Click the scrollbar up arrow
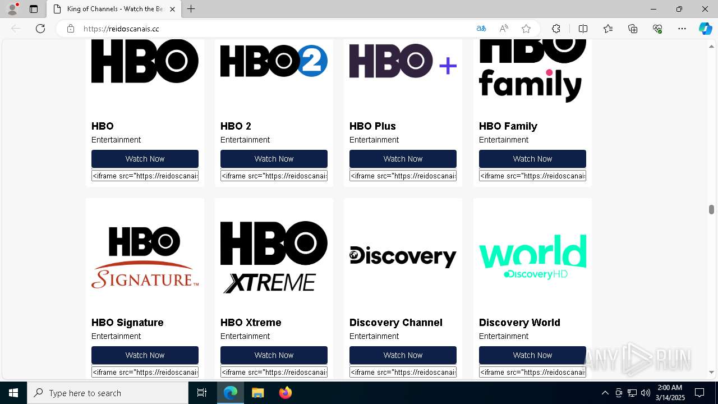Image resolution: width=718 pixels, height=404 pixels. (x=711, y=46)
